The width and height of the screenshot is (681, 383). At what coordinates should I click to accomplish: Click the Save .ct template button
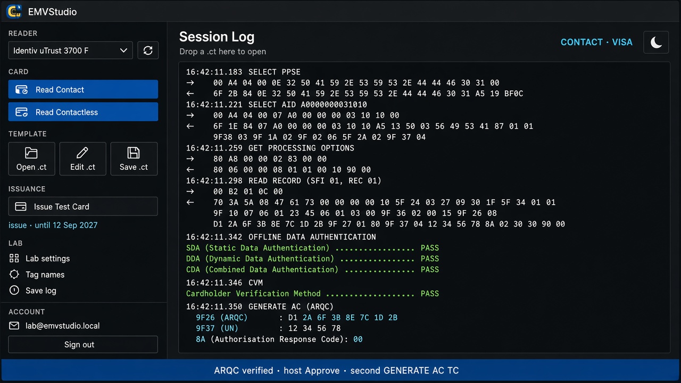pyautogui.click(x=134, y=159)
